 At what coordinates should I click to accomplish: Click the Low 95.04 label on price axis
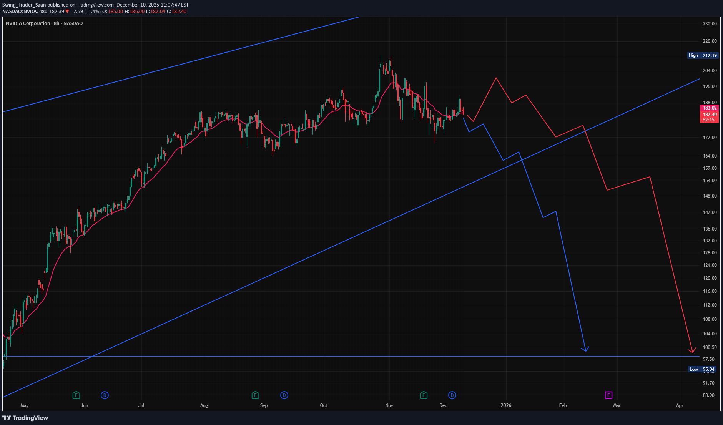[x=703, y=369]
